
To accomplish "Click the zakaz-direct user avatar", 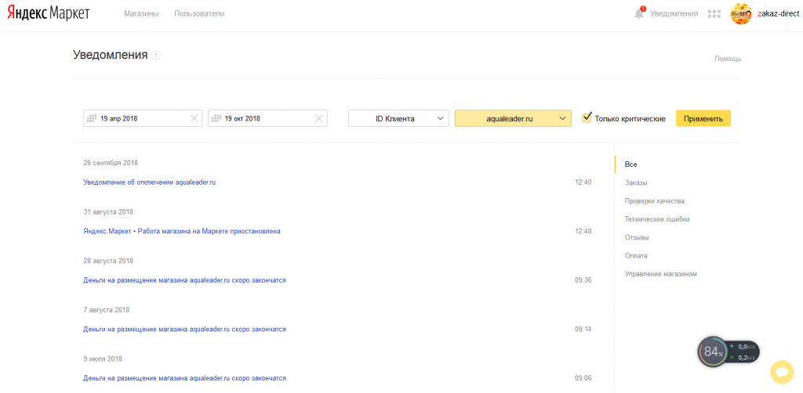I will click(741, 13).
